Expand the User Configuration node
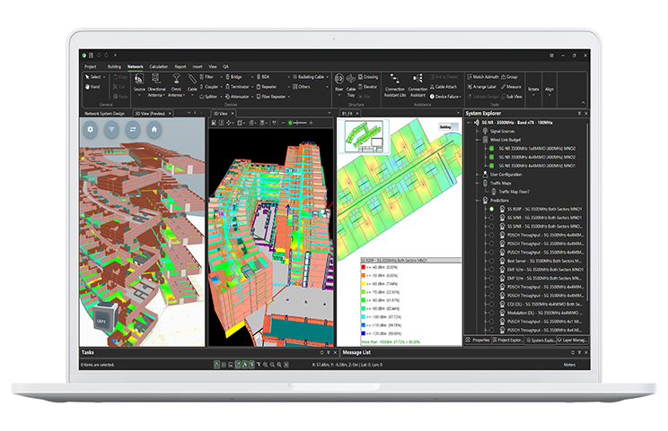This screenshot has width=668, height=431. [x=477, y=174]
